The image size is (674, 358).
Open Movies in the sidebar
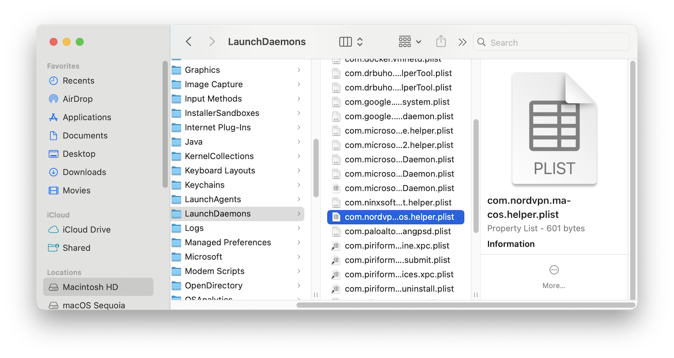98,190
